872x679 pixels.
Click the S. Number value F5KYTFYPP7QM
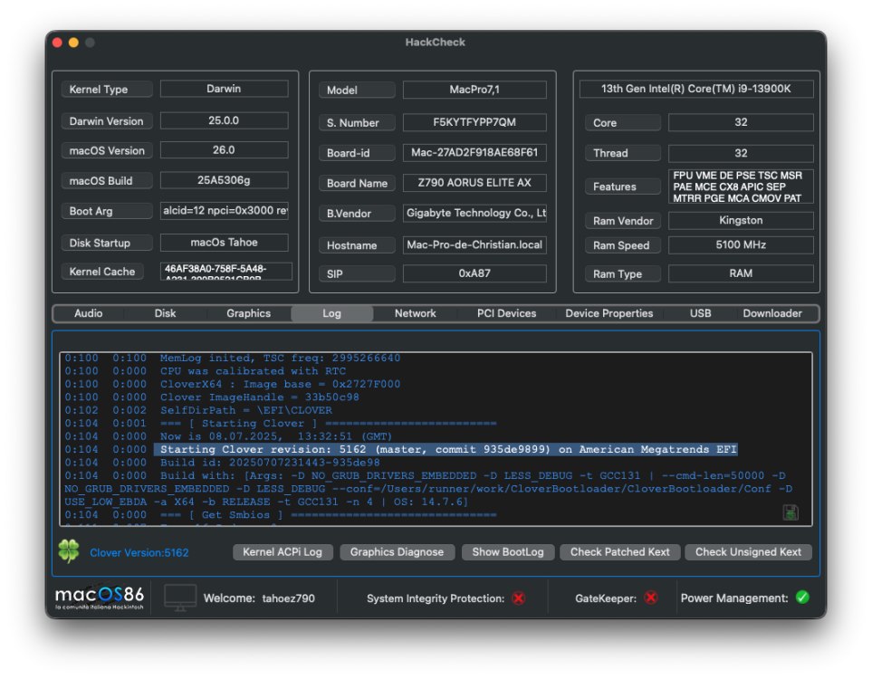coord(474,122)
